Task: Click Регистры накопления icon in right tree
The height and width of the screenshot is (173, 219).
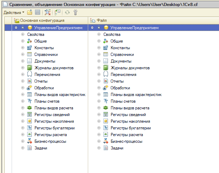Action: coord(105,121)
